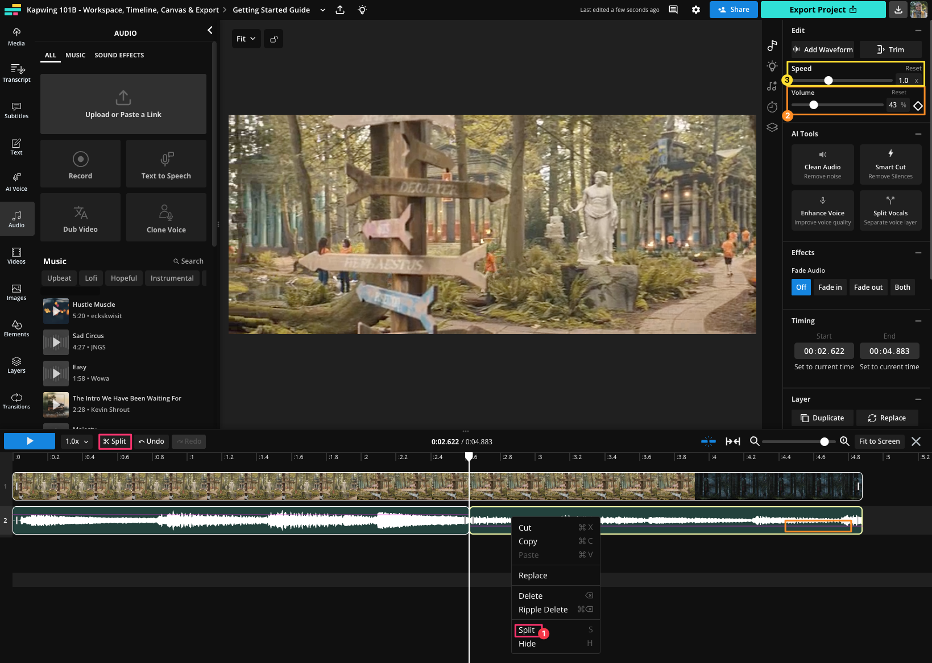Viewport: 932px width, 663px height.
Task: Switch to the SOUND EFFECTS tab
Action: [x=119, y=55]
